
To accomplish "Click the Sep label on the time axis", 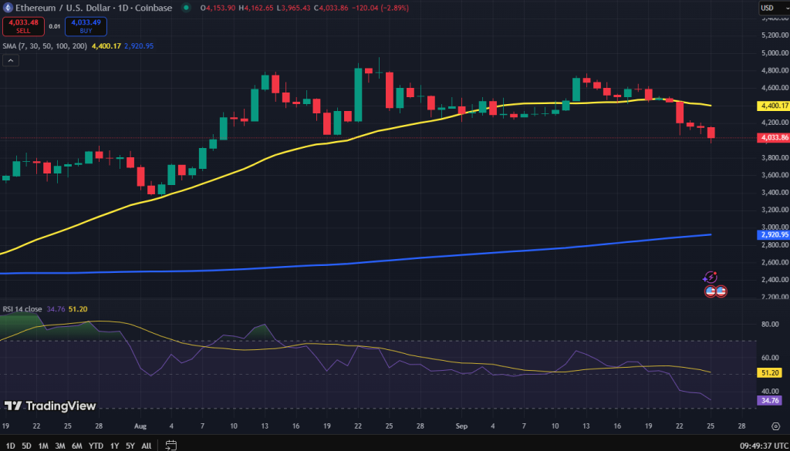I will 461,426.
